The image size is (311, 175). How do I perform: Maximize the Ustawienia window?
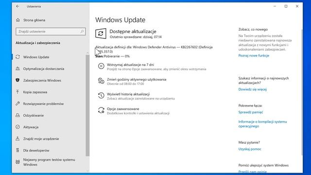286,6
